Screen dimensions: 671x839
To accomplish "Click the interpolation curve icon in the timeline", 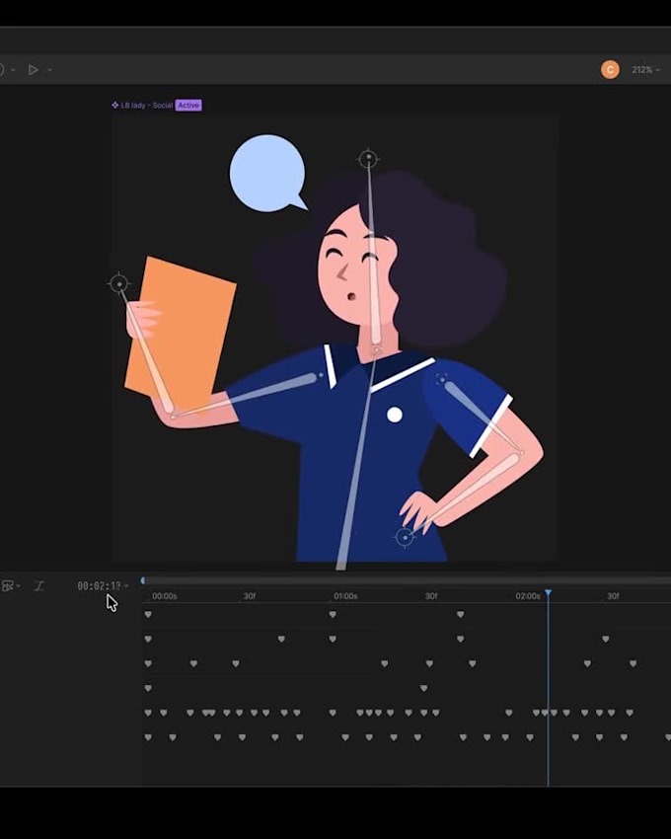I will click(38, 586).
